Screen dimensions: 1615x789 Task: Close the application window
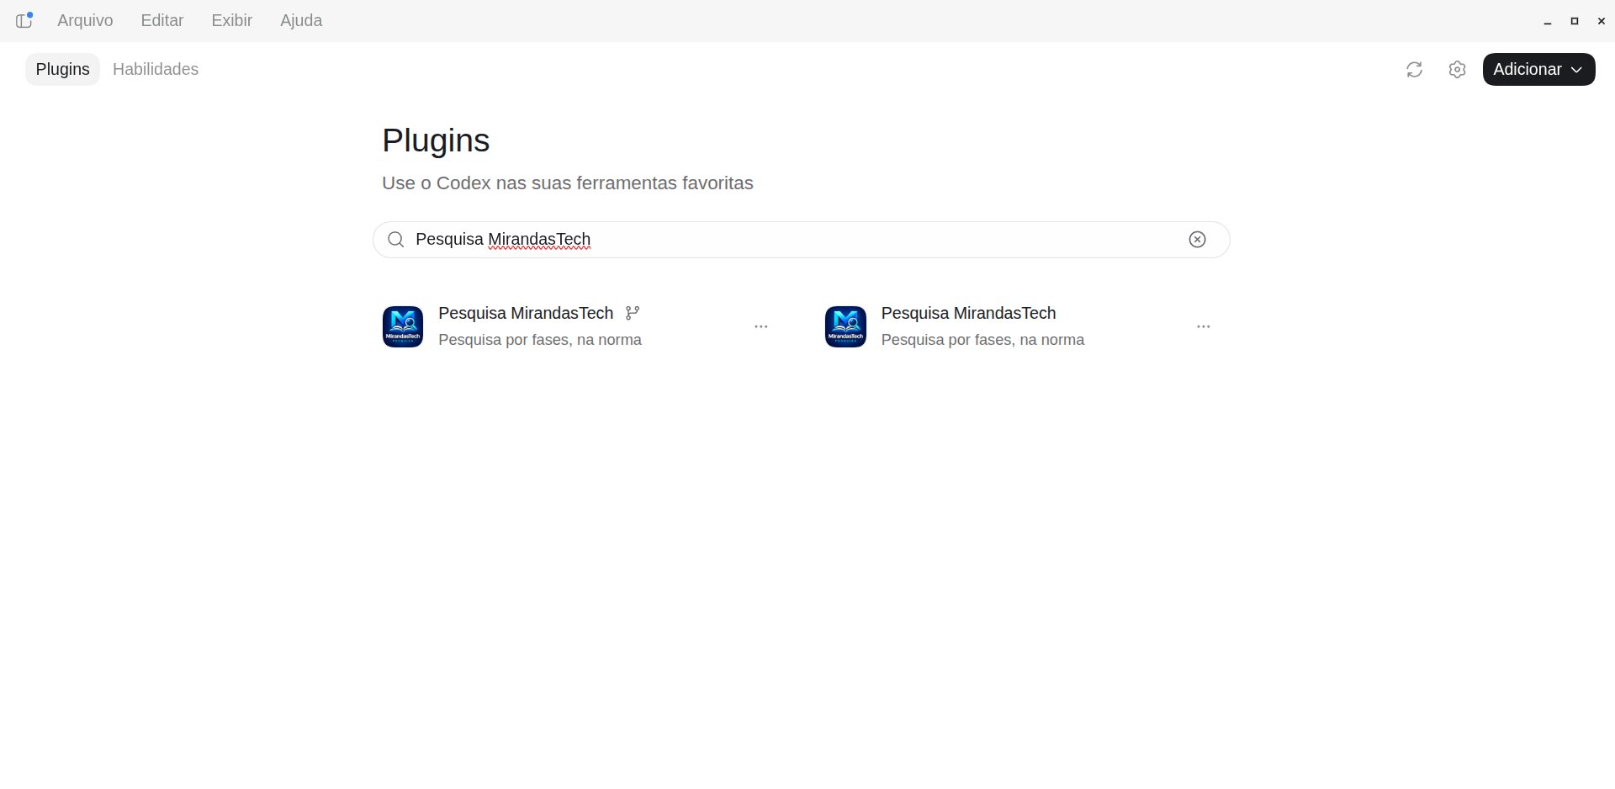coord(1601,21)
